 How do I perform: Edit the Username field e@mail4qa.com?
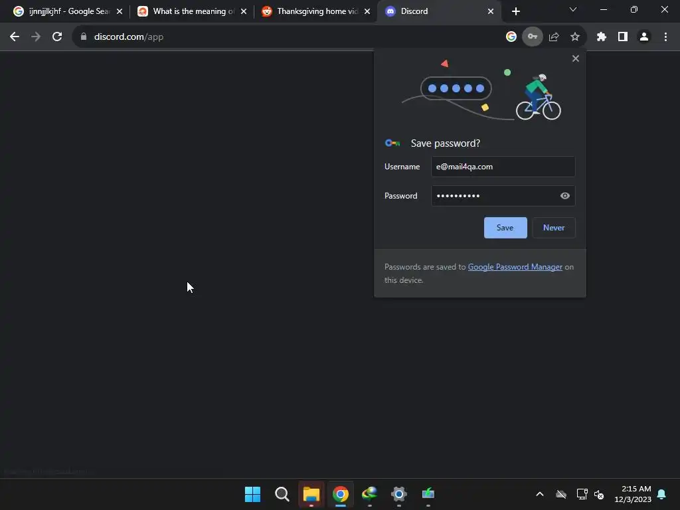503,167
